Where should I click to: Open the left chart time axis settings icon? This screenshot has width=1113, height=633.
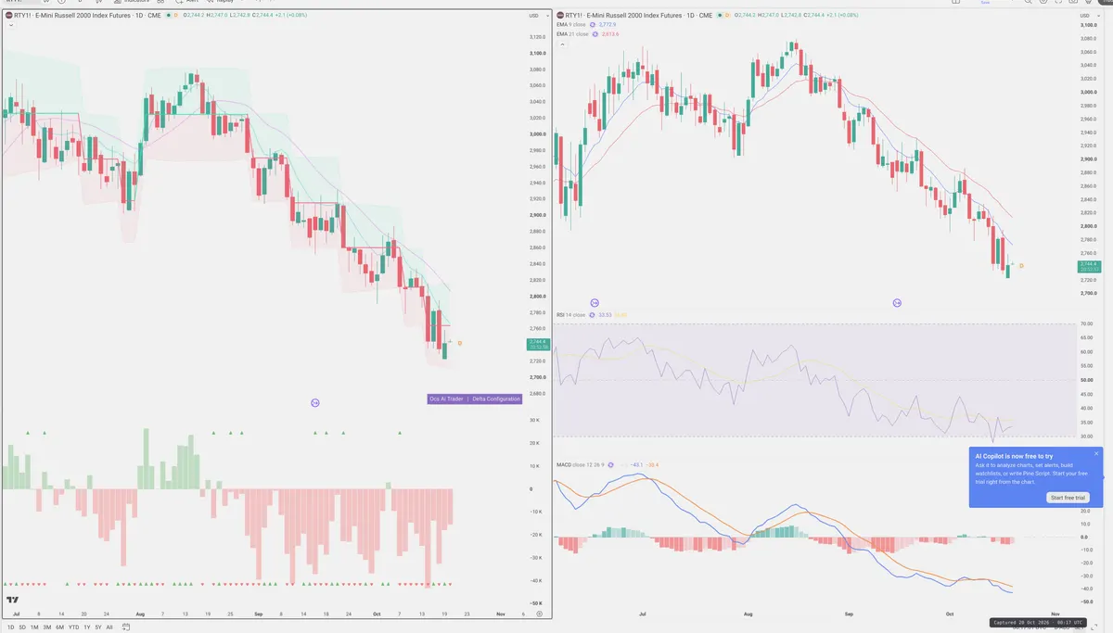click(x=539, y=614)
